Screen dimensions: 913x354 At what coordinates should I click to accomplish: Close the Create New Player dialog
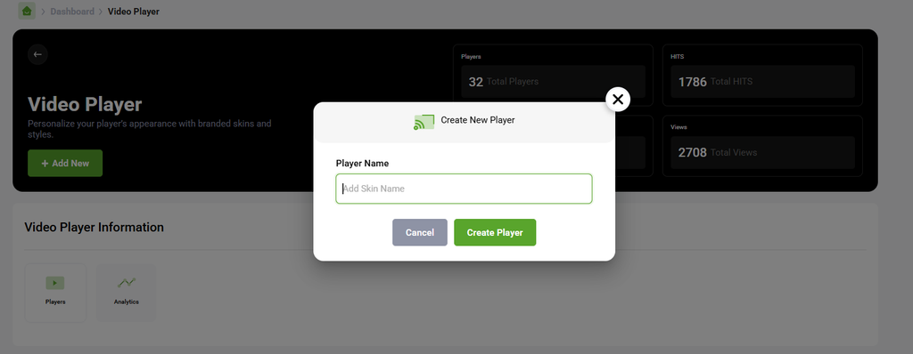click(x=618, y=100)
